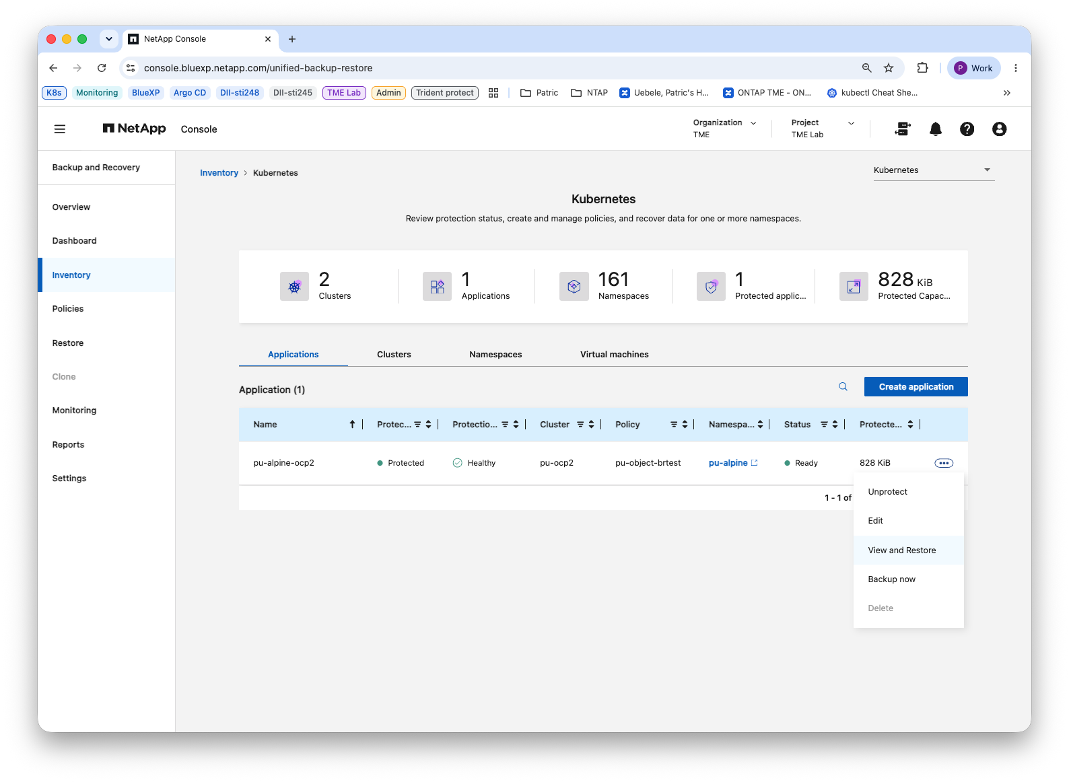Click the Protected applications shield icon
1069x782 pixels.
tap(711, 287)
